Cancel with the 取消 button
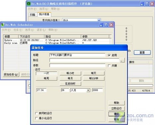The width and height of the screenshot is (155, 125). (x=116, y=120)
